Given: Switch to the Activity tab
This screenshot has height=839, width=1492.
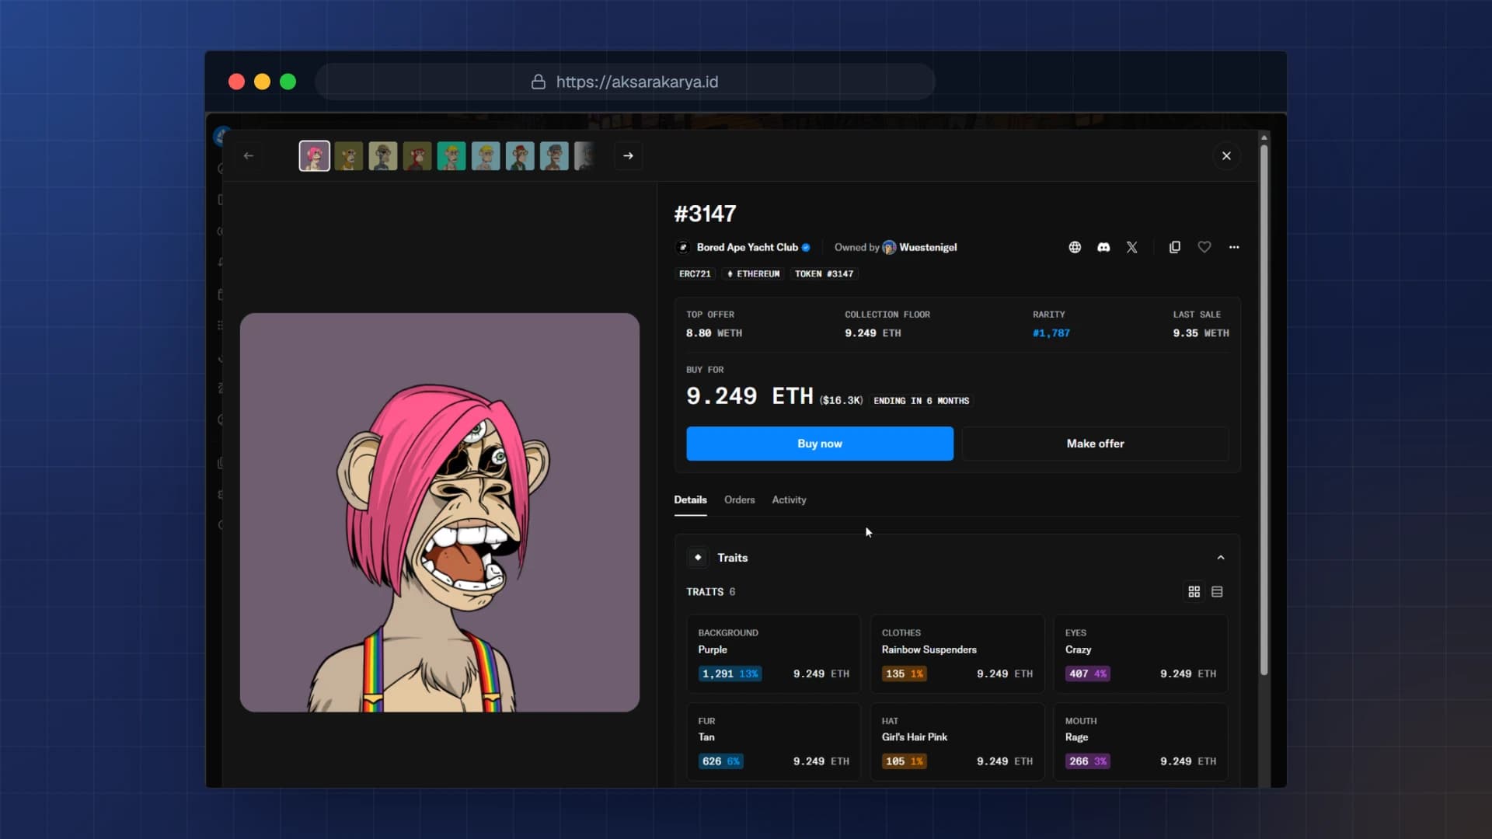Looking at the screenshot, I should click(x=789, y=500).
